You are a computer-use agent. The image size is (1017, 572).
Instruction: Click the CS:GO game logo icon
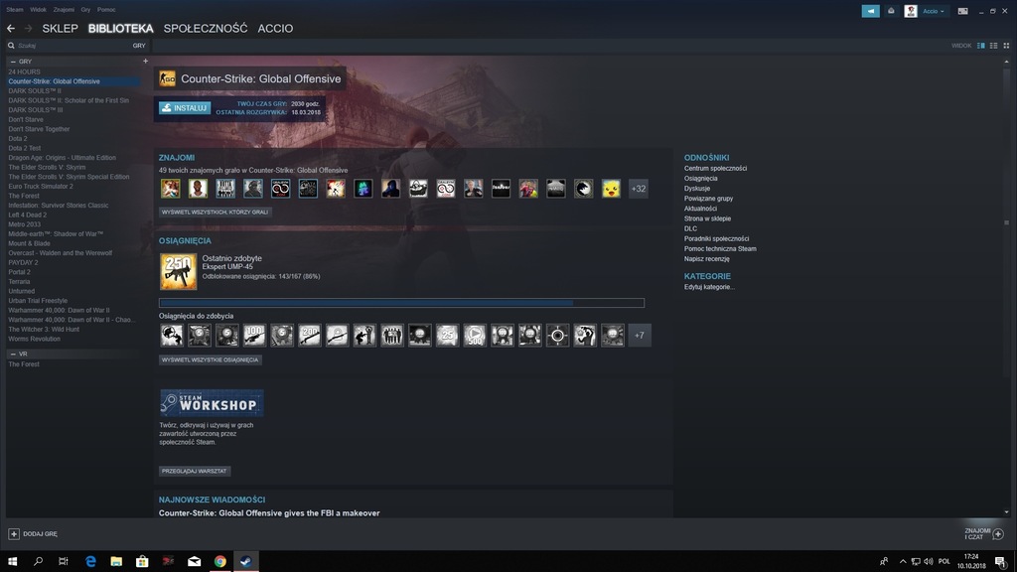tap(167, 78)
